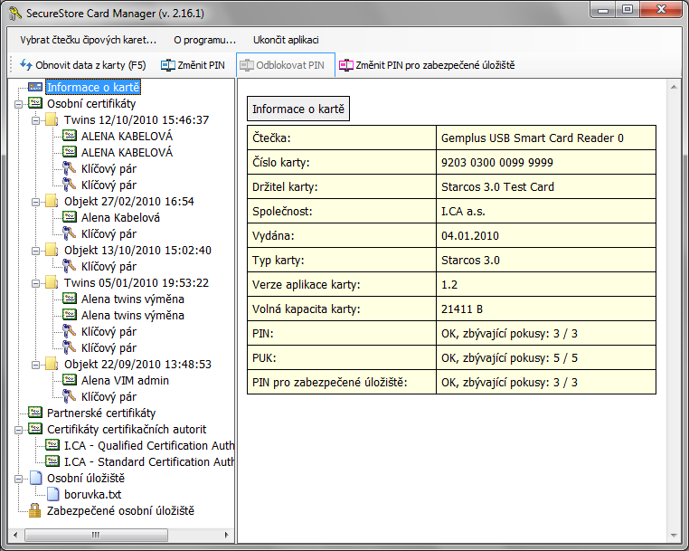The image size is (689, 551).
Task: Select Zabezpečené osobní úložiště tree label
Action: point(120,510)
